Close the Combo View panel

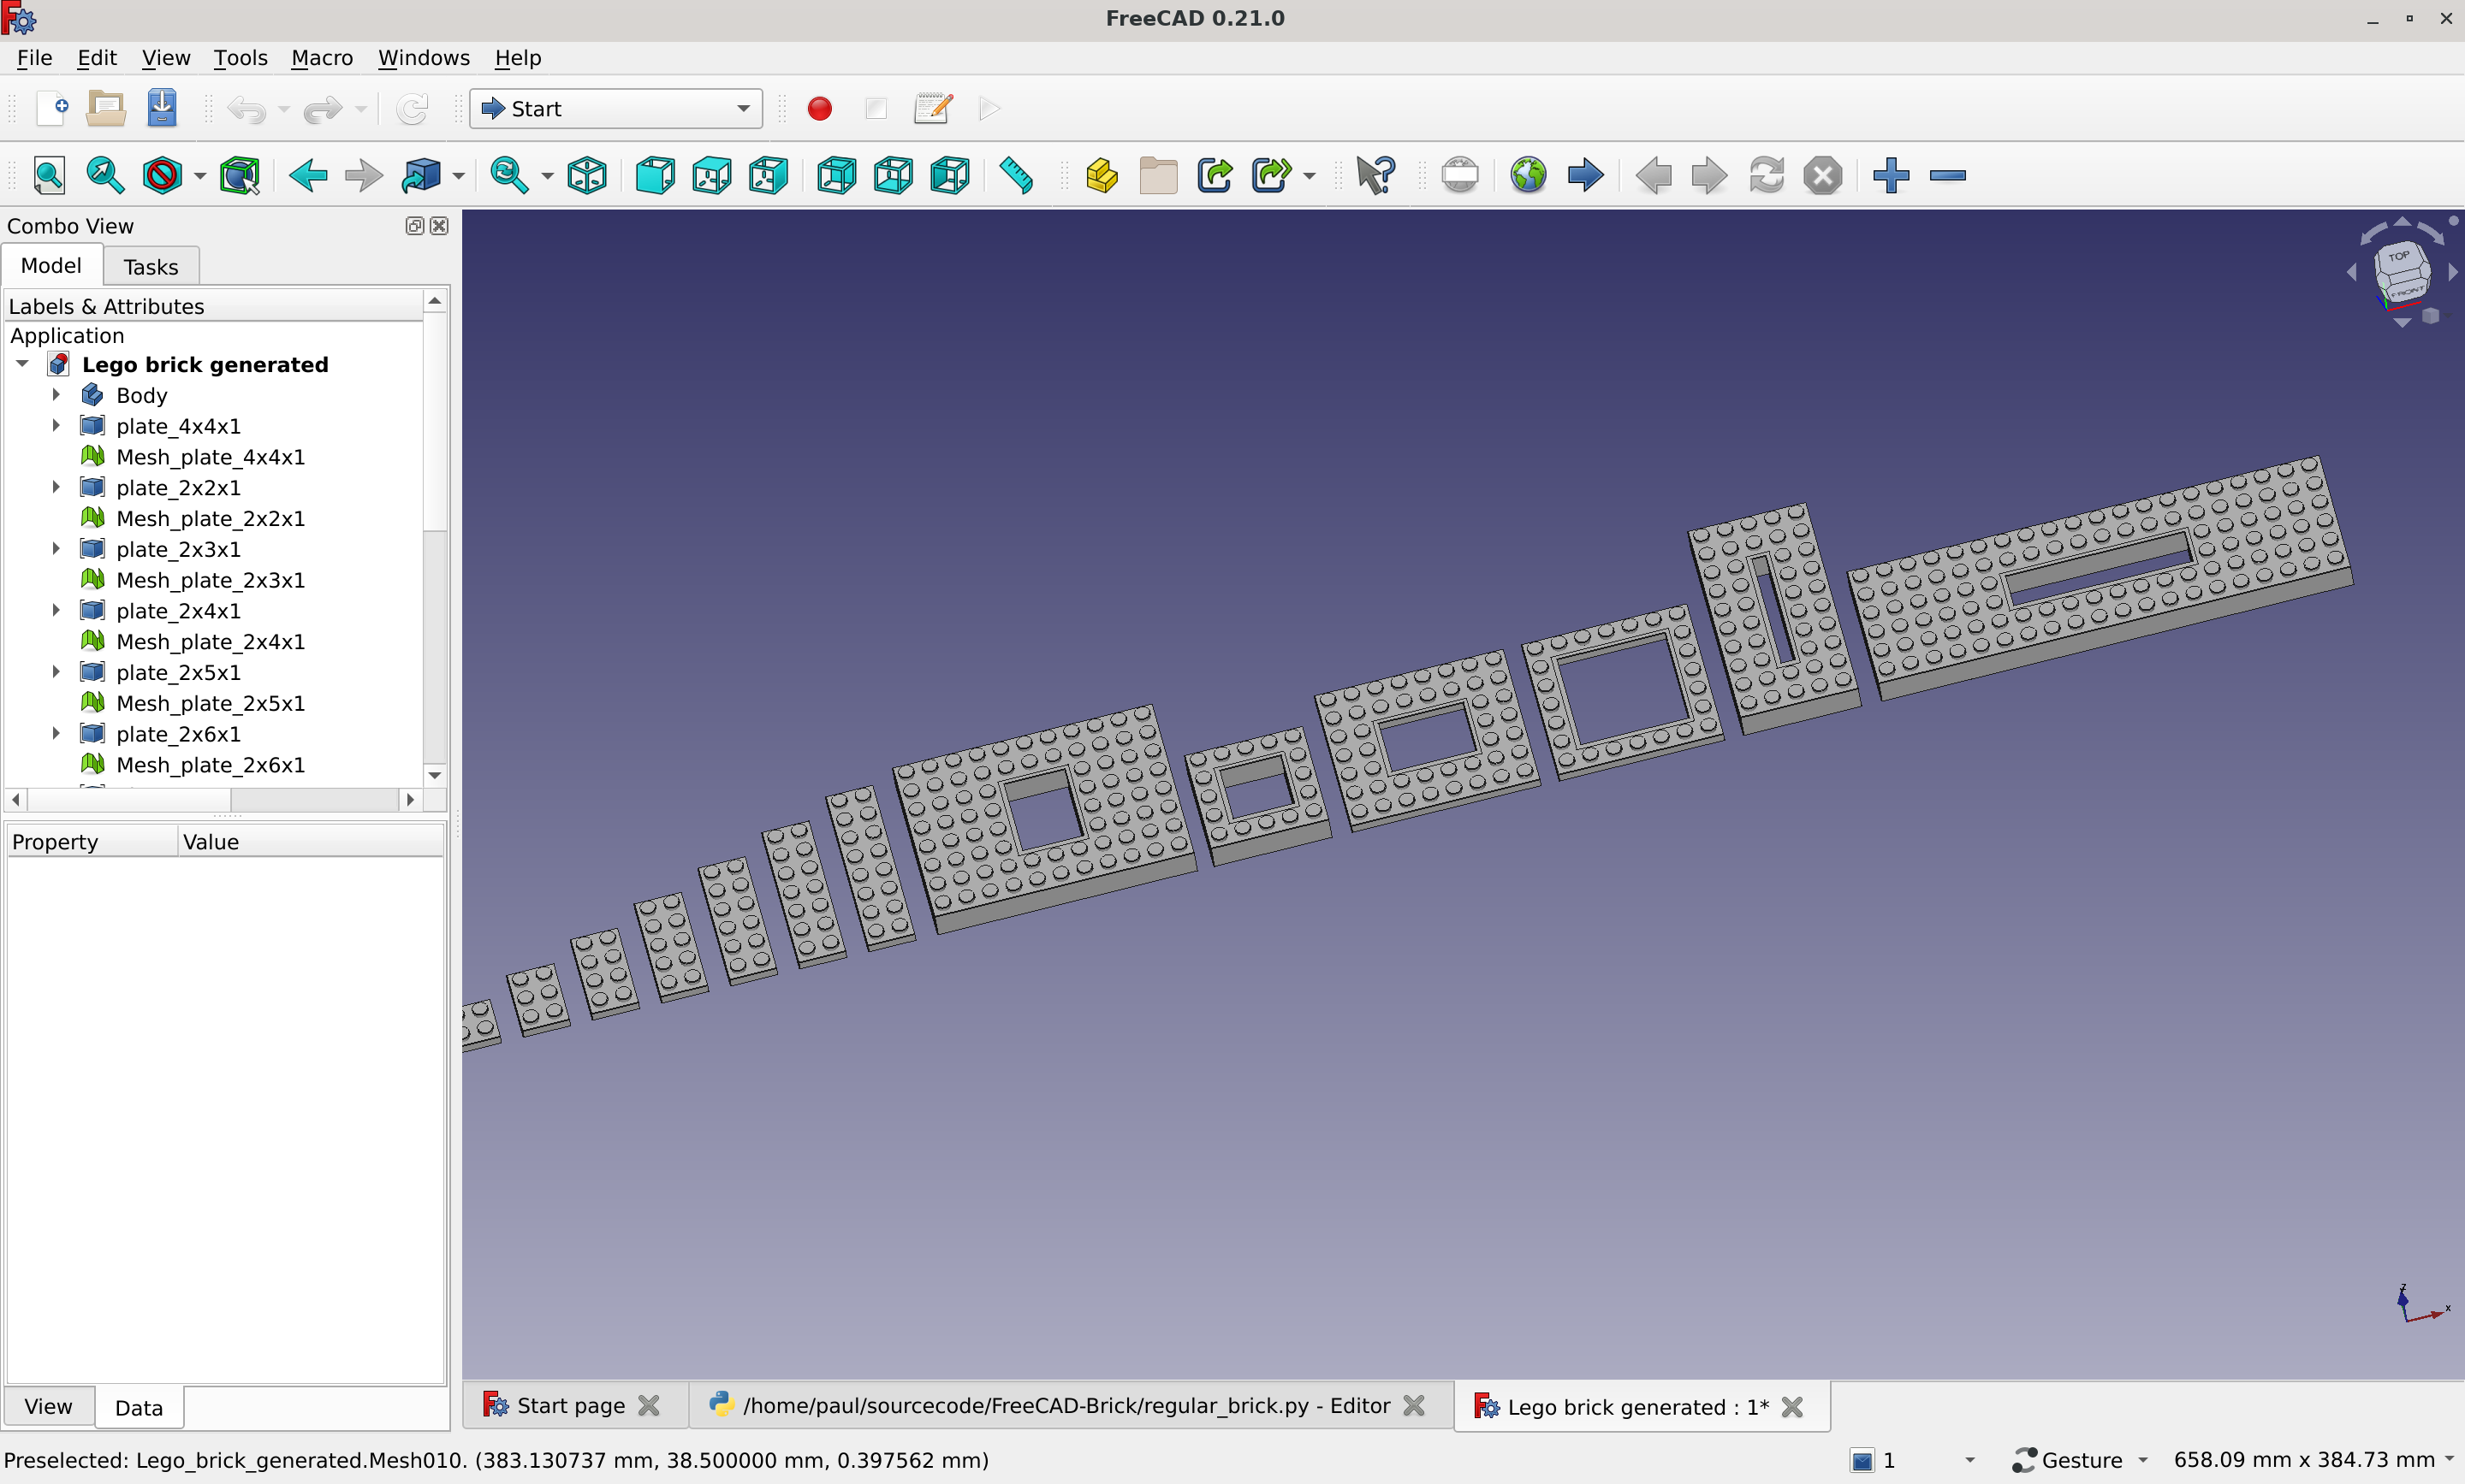coord(438,226)
